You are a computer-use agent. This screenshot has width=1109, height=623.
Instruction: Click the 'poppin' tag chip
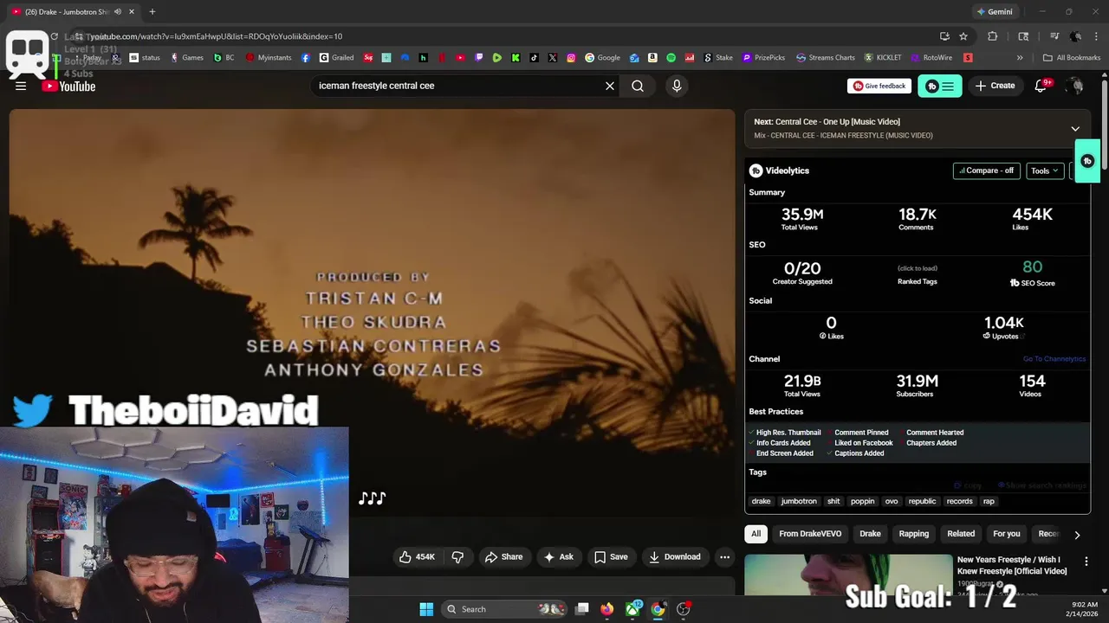coord(862,501)
